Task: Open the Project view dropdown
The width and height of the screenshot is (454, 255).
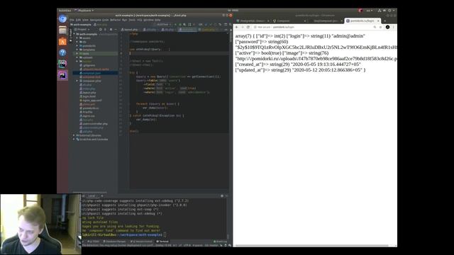Action: [82, 30]
